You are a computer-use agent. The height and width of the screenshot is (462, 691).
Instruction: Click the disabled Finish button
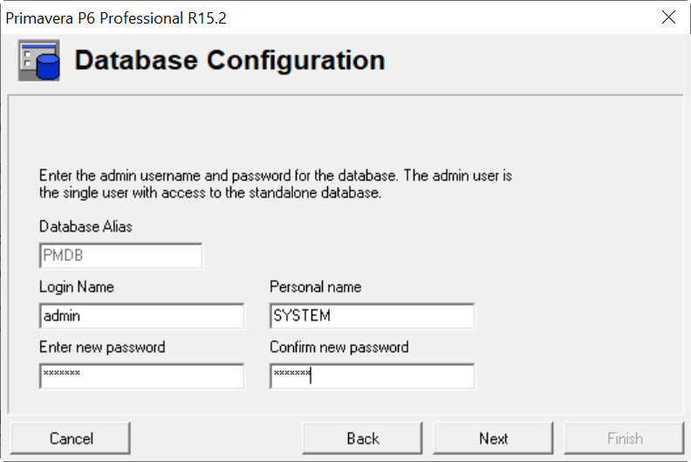[624, 438]
